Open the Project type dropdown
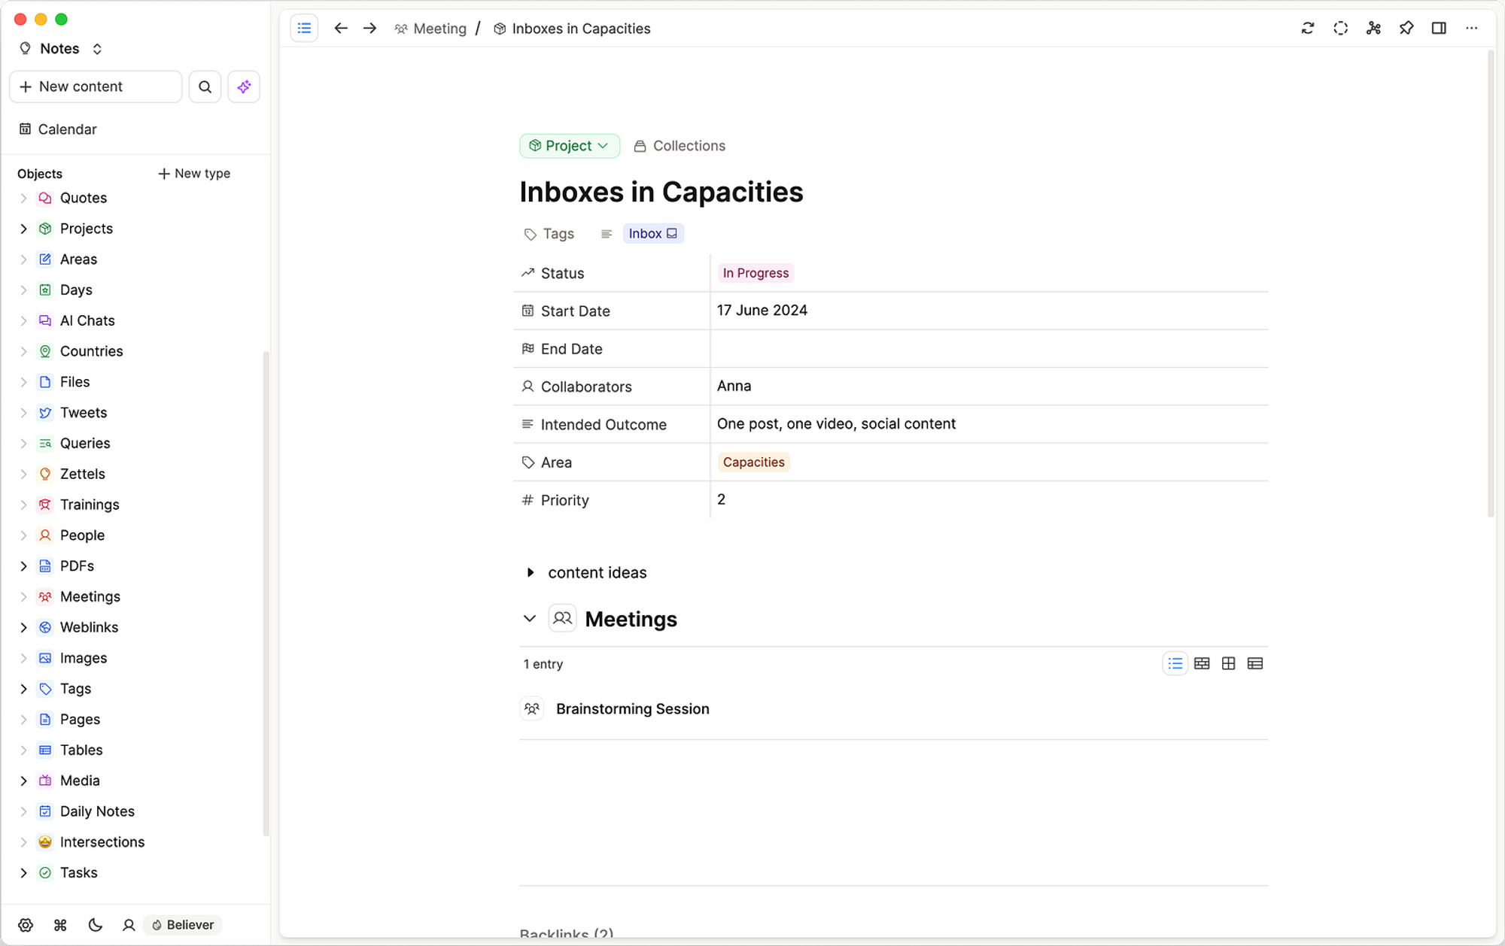Image resolution: width=1505 pixels, height=946 pixels. [x=569, y=146]
